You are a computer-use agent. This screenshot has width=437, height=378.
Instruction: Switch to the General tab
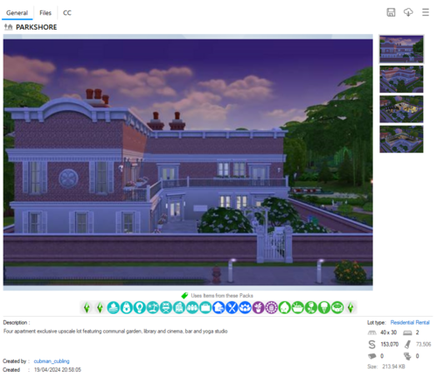pos(17,13)
